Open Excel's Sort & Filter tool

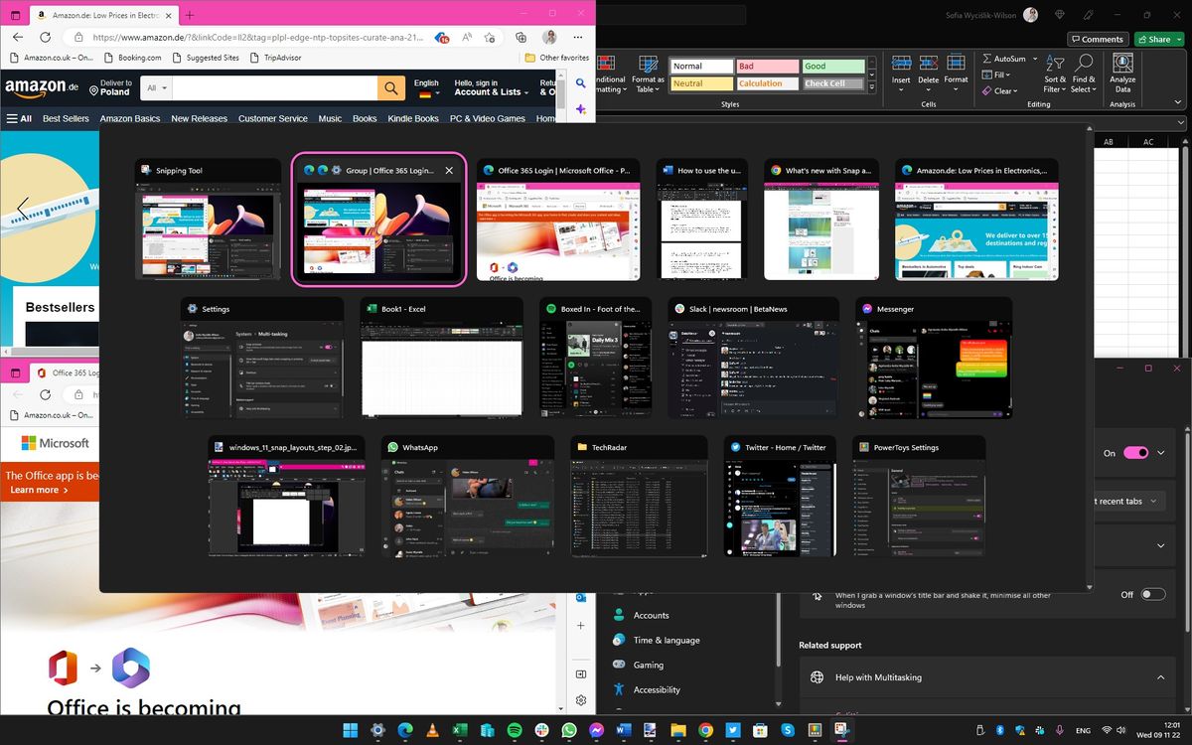point(1055,74)
